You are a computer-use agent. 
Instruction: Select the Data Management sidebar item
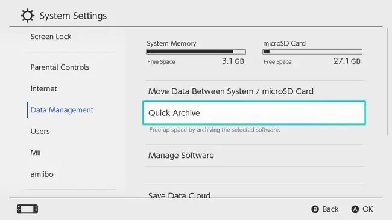(62, 110)
